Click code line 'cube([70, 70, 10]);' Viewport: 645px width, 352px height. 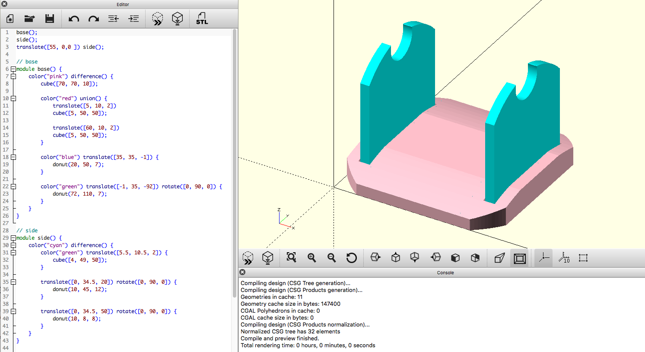coord(69,84)
